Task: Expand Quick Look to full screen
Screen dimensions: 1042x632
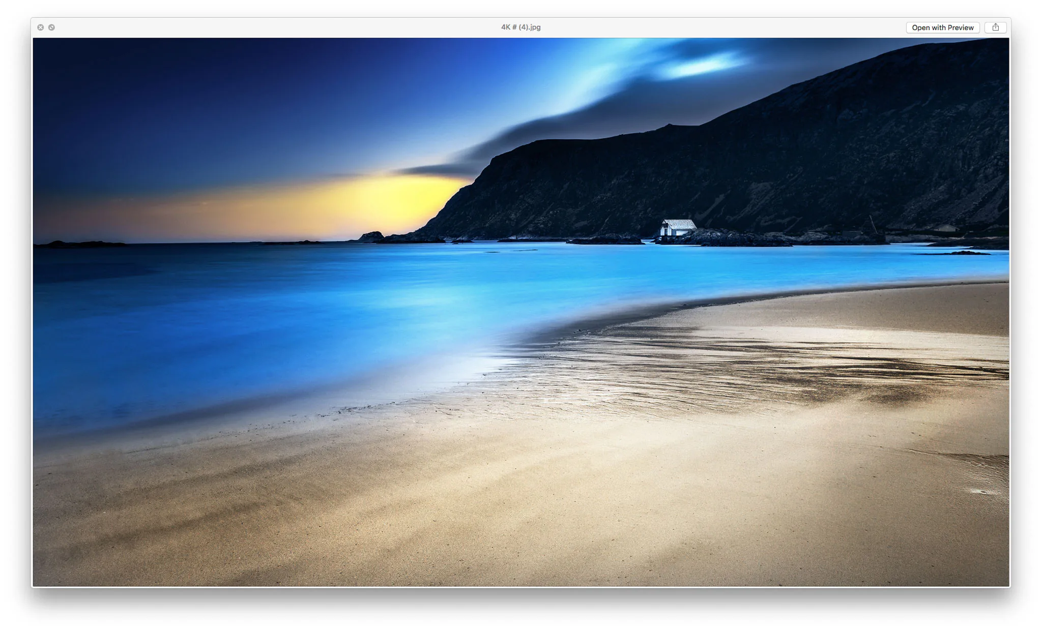Action: coord(51,27)
